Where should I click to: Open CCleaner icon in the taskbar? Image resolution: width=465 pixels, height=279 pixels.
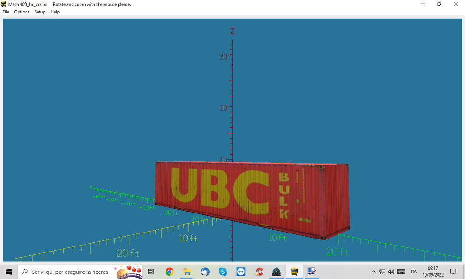pos(259,272)
